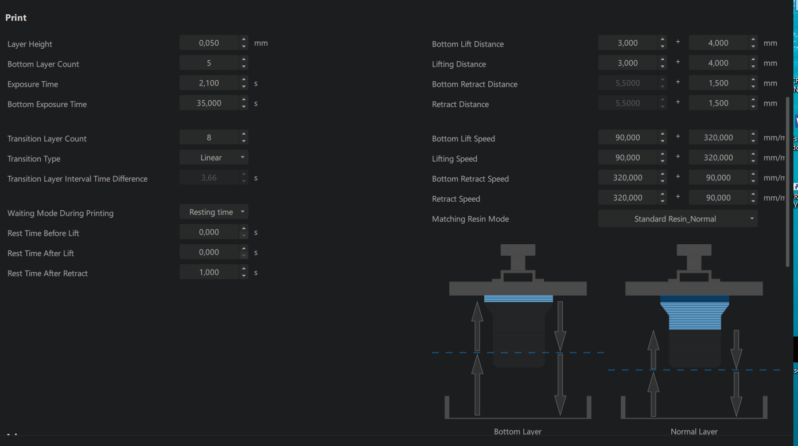798x446 pixels.
Task: Click the Normal Layer lift diagram
Action: [x=694, y=332]
